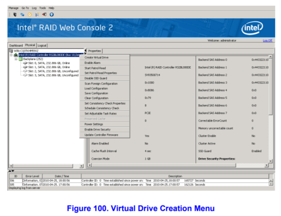Choose Load Configuration menu entry

click(105, 88)
